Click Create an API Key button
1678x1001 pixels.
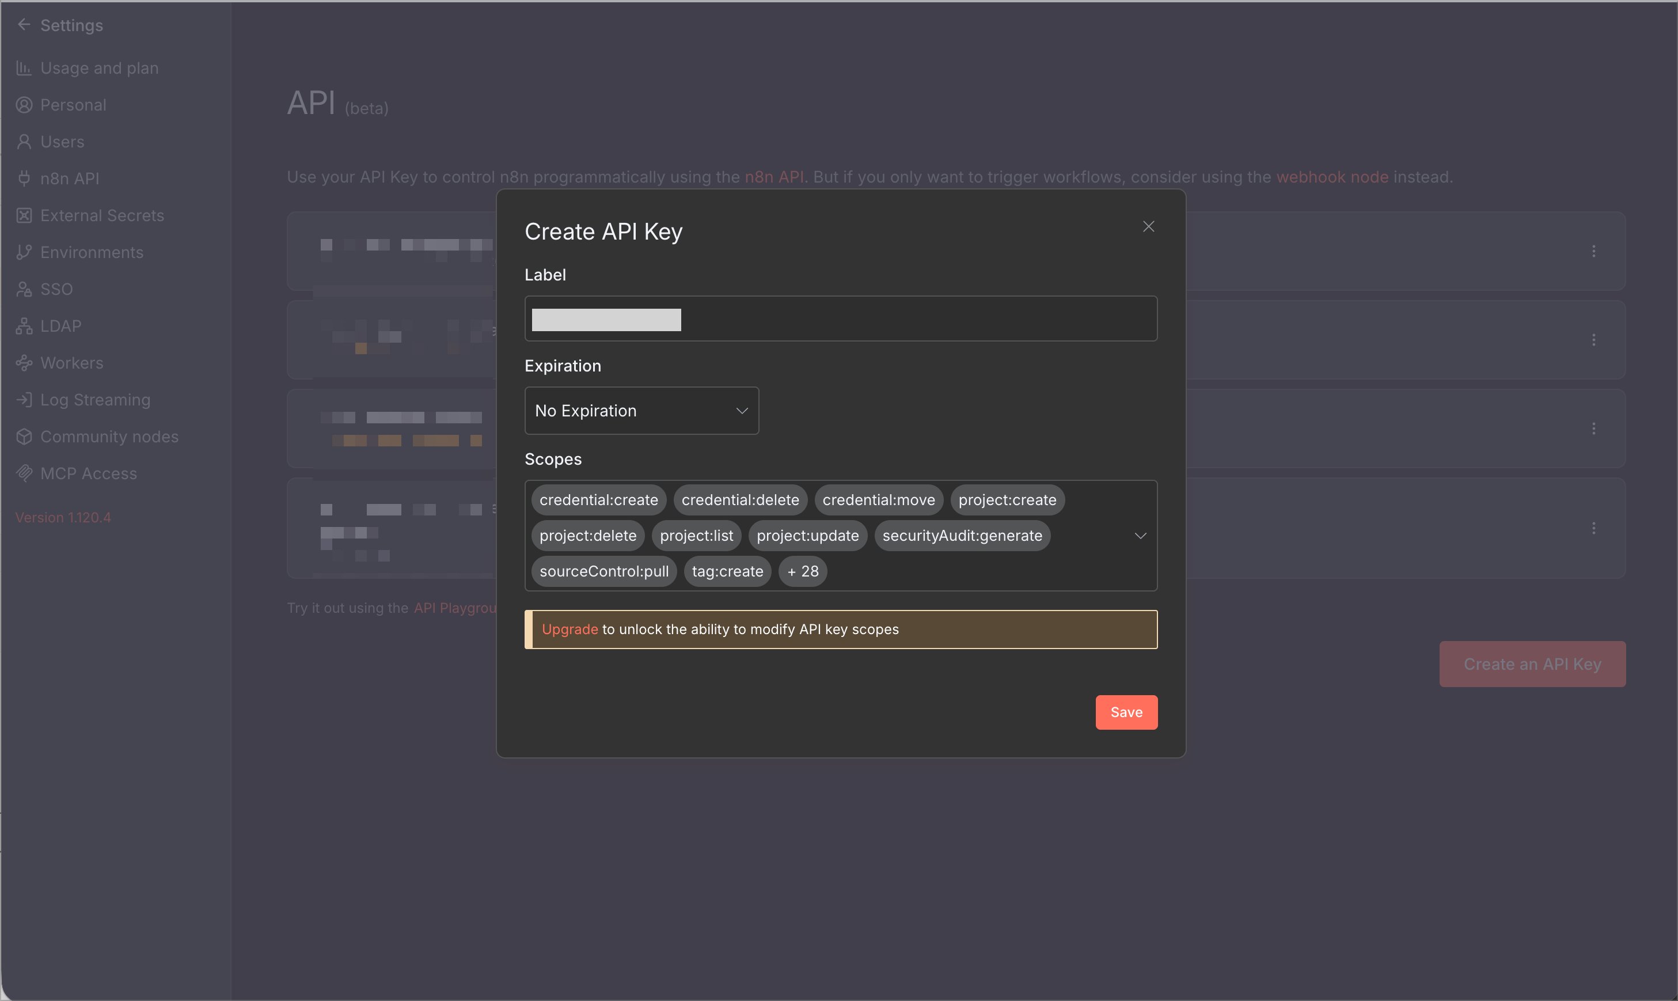coord(1532,665)
